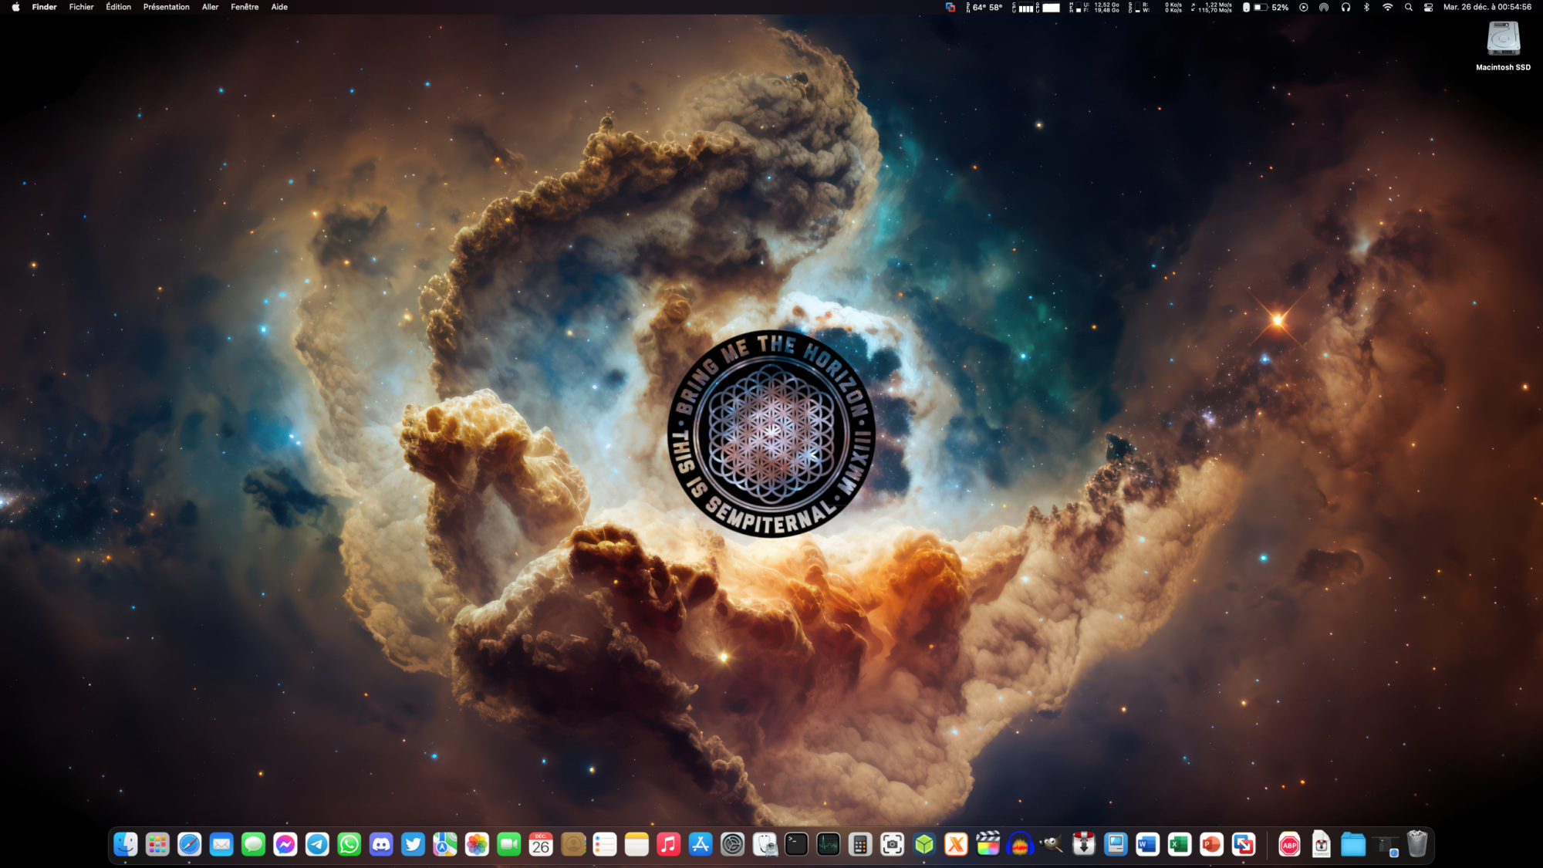The image size is (1543, 868).
Task: Expand the date and time menu
Action: (1487, 7)
